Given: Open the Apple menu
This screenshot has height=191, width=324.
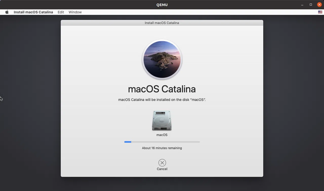Looking at the screenshot, I should point(7,12).
